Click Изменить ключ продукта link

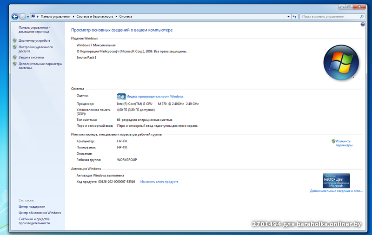tap(159, 182)
